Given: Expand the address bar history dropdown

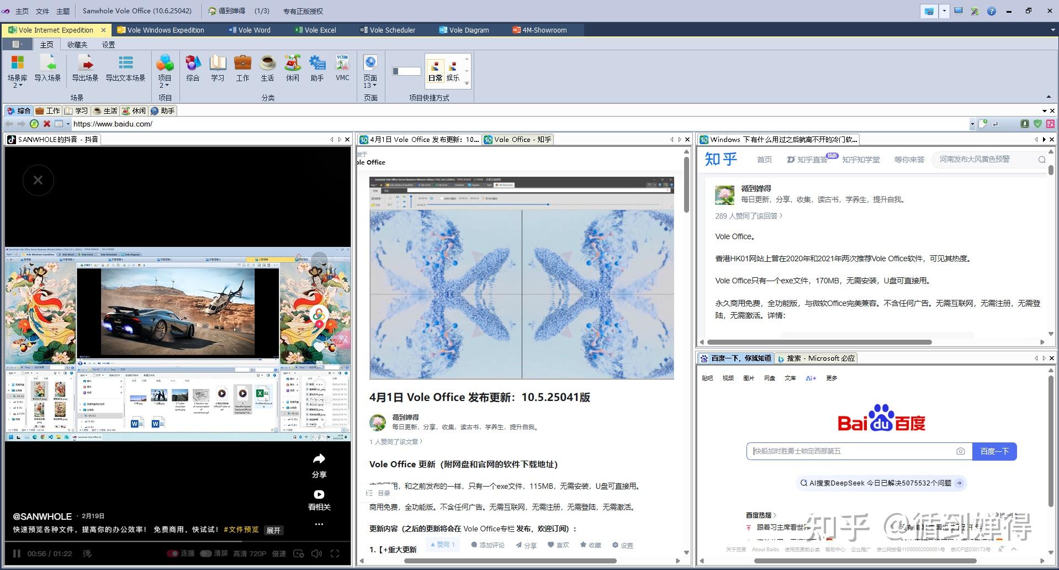Looking at the screenshot, I should coord(973,124).
